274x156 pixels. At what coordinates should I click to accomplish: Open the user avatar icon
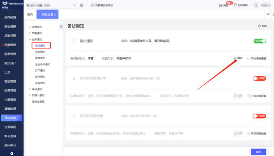tap(256, 5)
